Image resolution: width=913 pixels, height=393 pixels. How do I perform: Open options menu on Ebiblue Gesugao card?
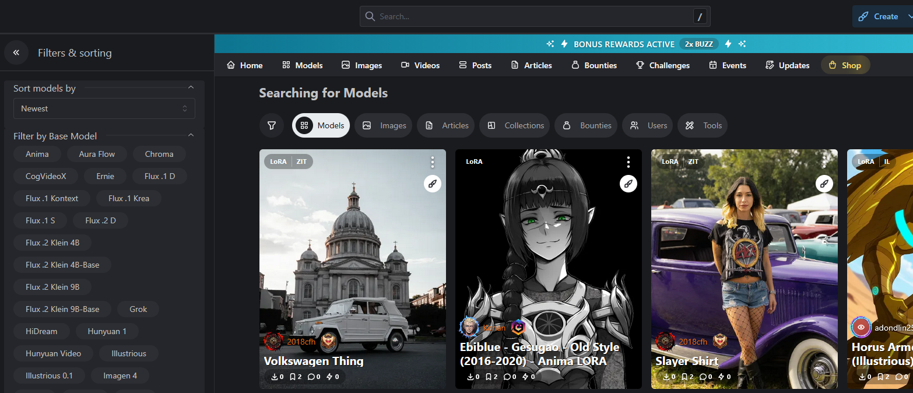click(628, 162)
